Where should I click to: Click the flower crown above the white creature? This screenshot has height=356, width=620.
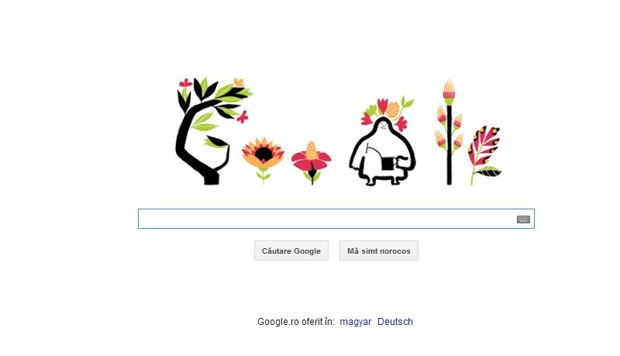[x=387, y=110]
